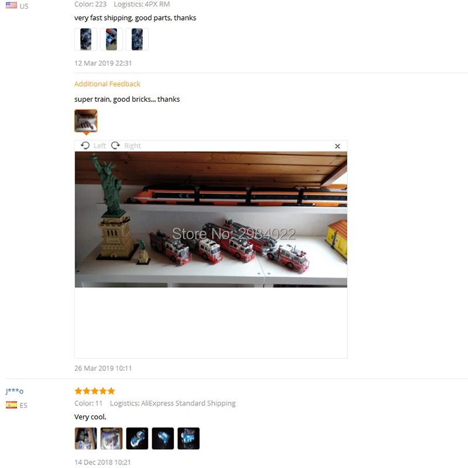
Task: Open third photo of blue car
Action: tap(137, 438)
